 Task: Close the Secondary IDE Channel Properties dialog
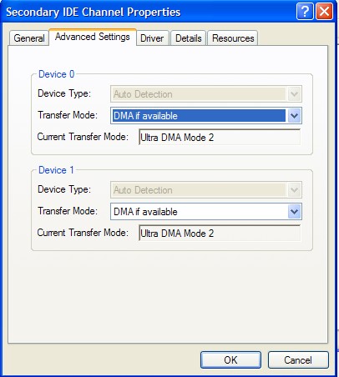324,12
